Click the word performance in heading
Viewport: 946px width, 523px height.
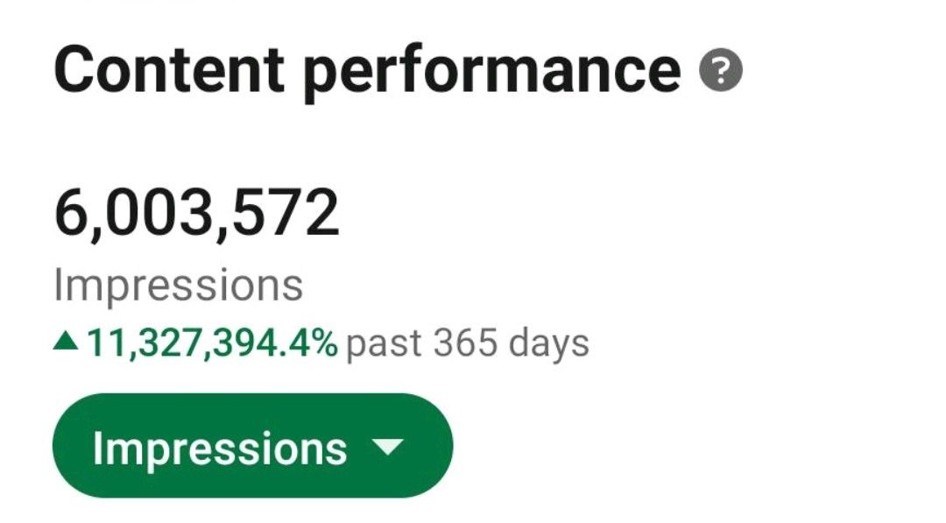[x=491, y=74]
